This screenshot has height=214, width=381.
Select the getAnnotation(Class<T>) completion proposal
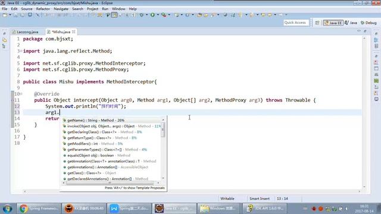(x=111, y=161)
